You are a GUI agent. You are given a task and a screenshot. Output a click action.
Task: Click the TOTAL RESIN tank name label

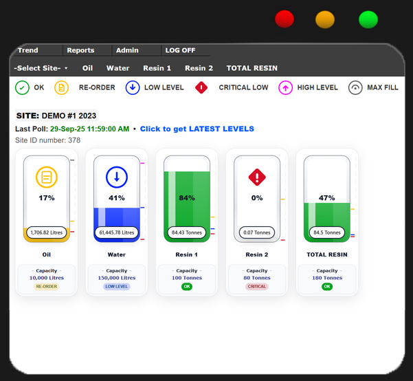(327, 254)
